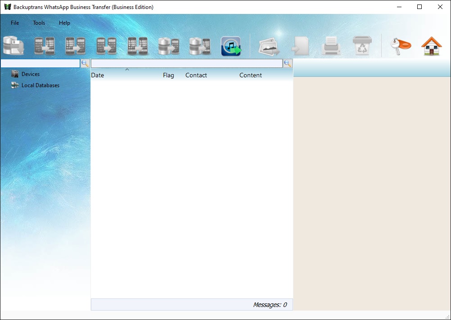Open the Help menu
This screenshot has width=451, height=320.
(64, 23)
